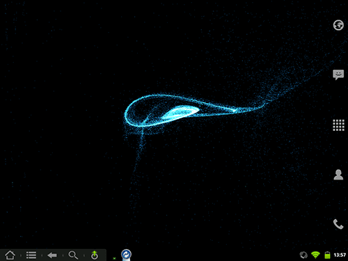Tap the small green arrow indicator
The width and height of the screenshot is (348, 261).
(x=114, y=258)
